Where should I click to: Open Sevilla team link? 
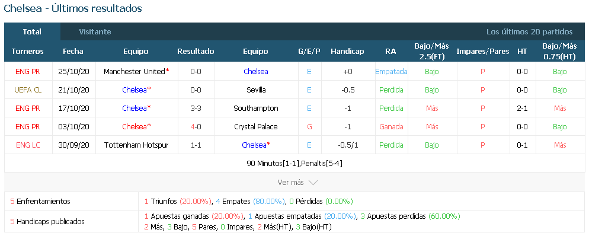[256, 90]
